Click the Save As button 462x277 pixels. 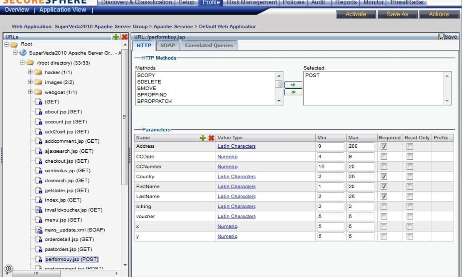[x=397, y=14]
